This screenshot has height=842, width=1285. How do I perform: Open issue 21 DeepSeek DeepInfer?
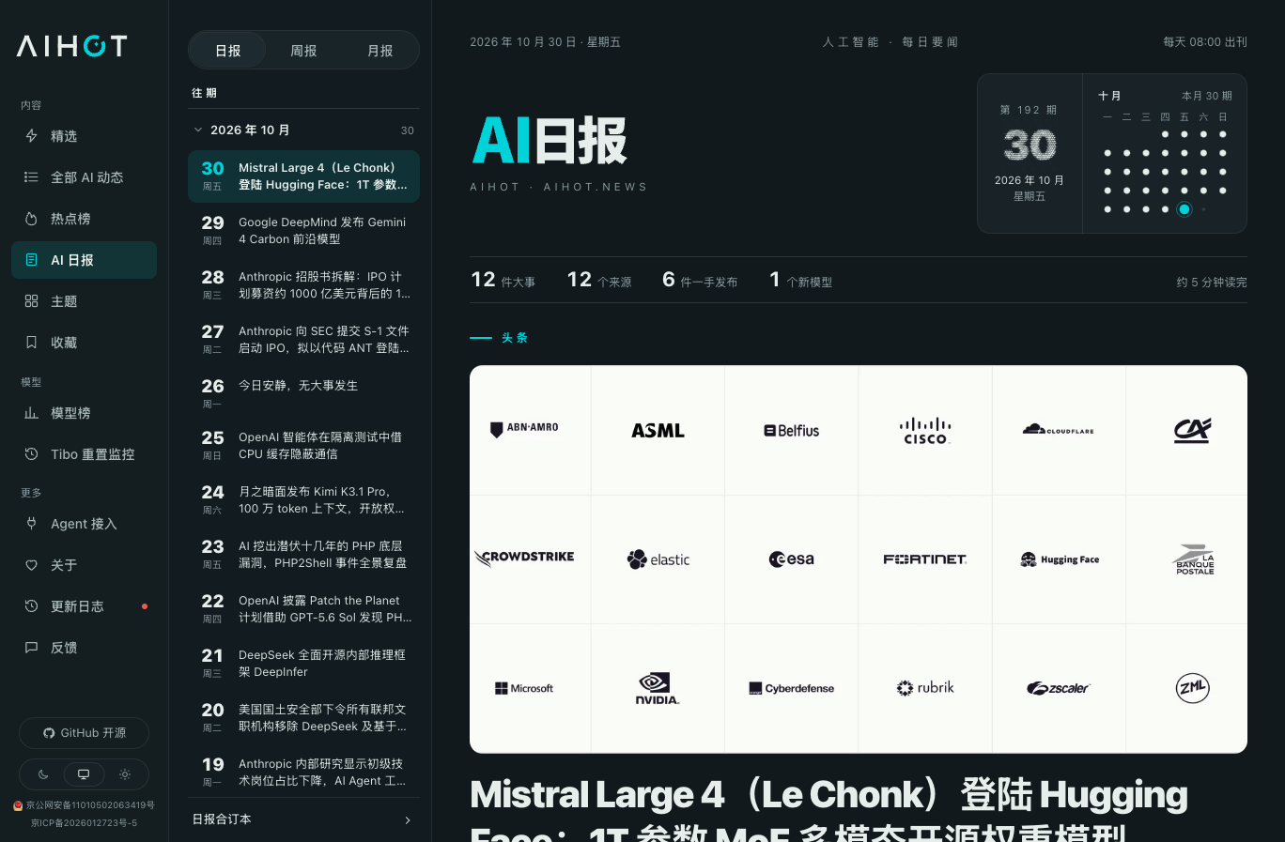[x=303, y=664]
